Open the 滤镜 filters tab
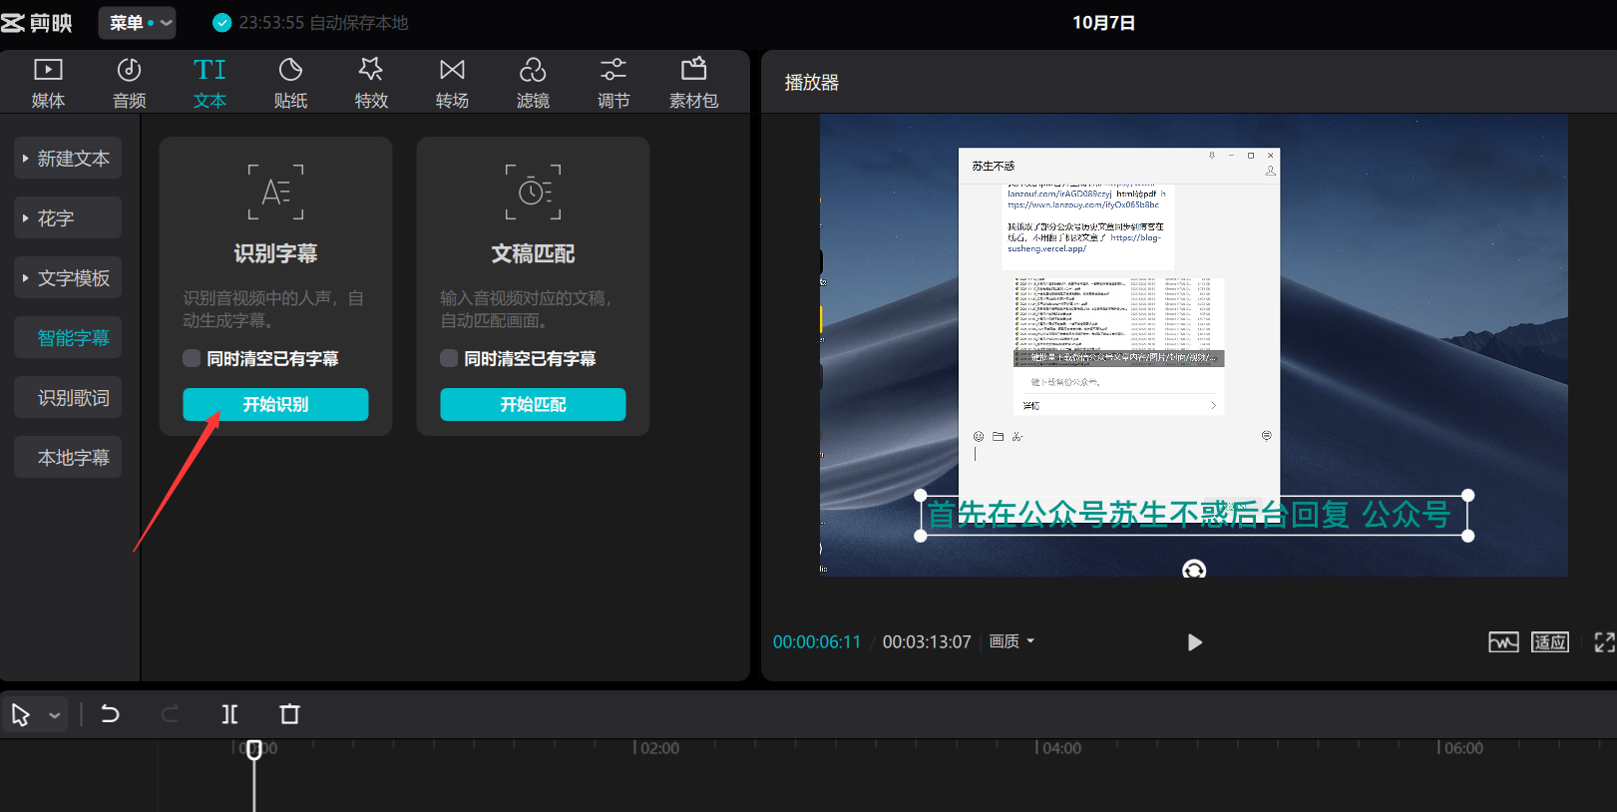The height and width of the screenshot is (812, 1617). [533, 83]
